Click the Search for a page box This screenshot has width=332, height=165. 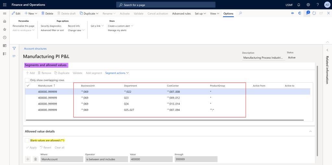point(166,5)
